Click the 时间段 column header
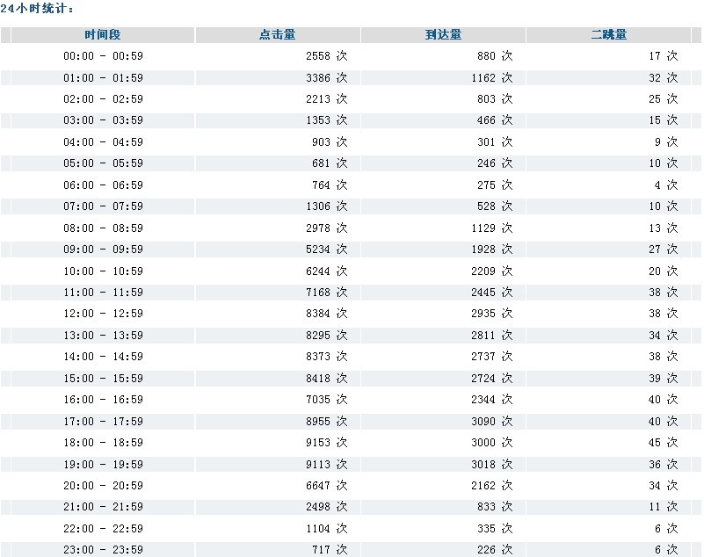Viewport: 704px width, 557px height. click(103, 35)
